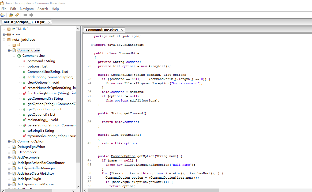Click the Open Type toolbar icon
This screenshot has height=192, width=312.
tap(11, 15)
